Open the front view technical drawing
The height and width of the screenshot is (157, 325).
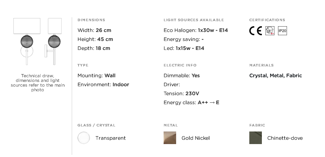[x=27, y=42]
